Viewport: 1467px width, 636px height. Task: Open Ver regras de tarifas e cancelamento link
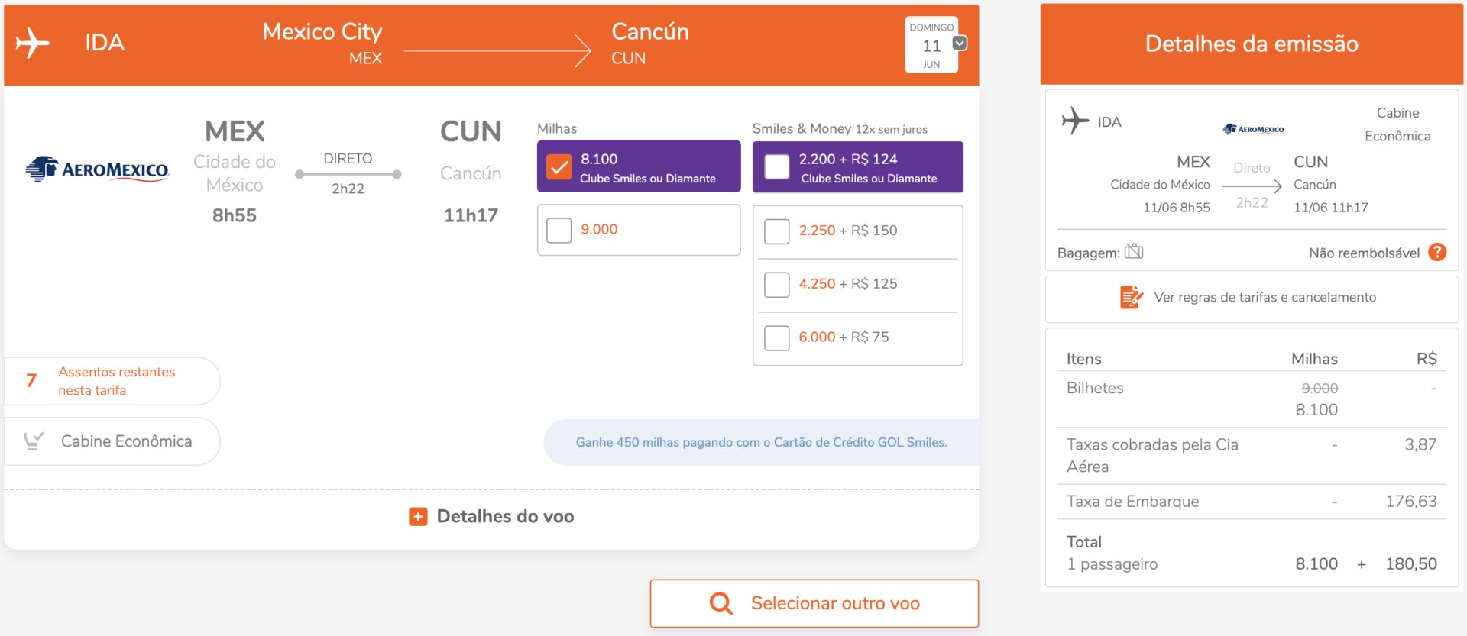pos(1265,297)
